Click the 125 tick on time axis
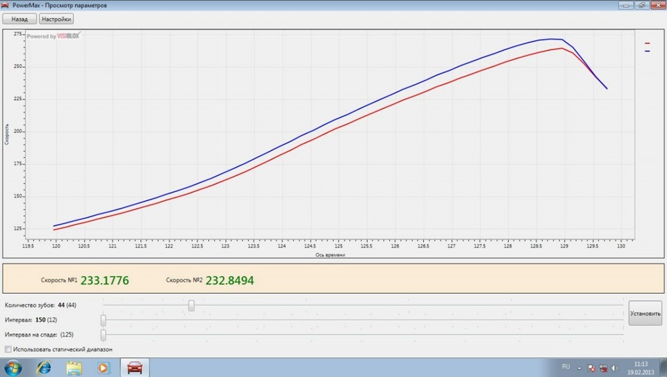This screenshot has width=667, height=377. point(338,246)
